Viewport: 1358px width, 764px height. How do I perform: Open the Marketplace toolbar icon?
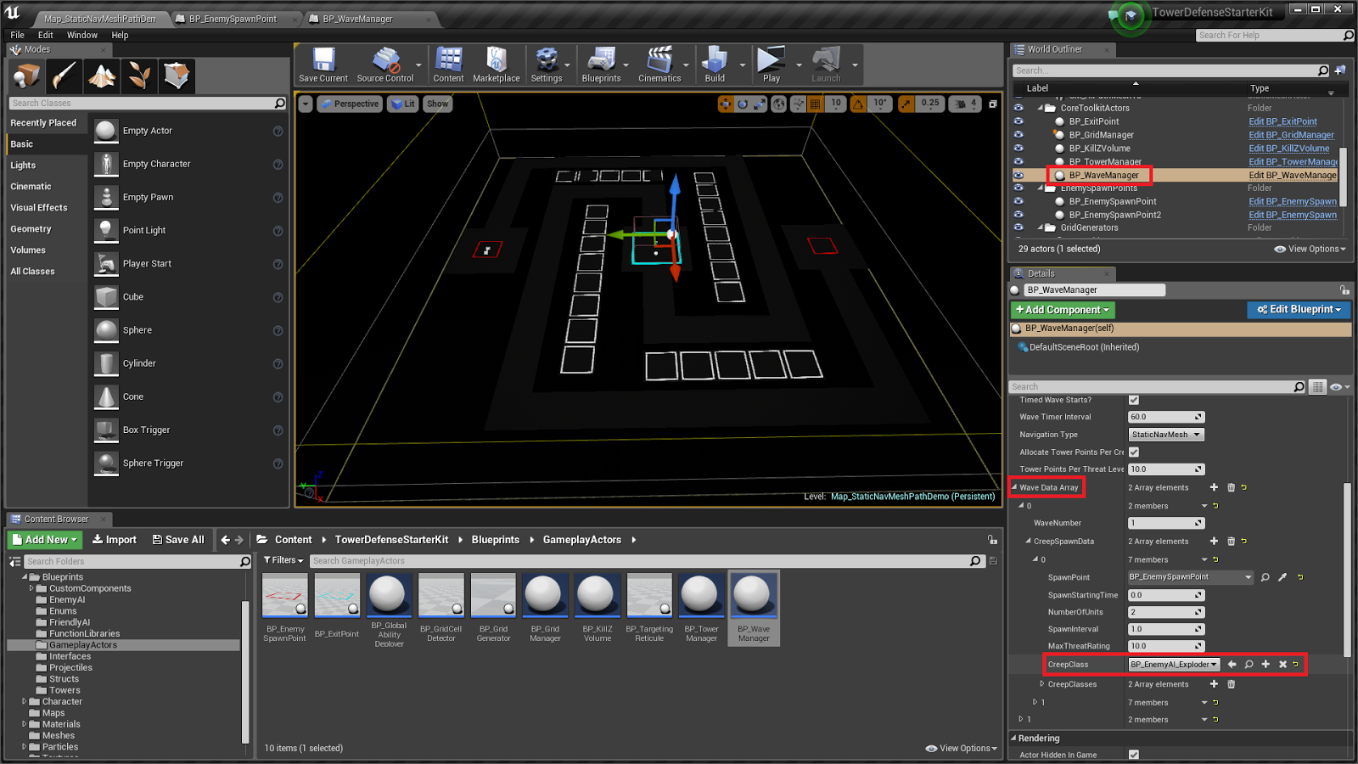pos(497,65)
